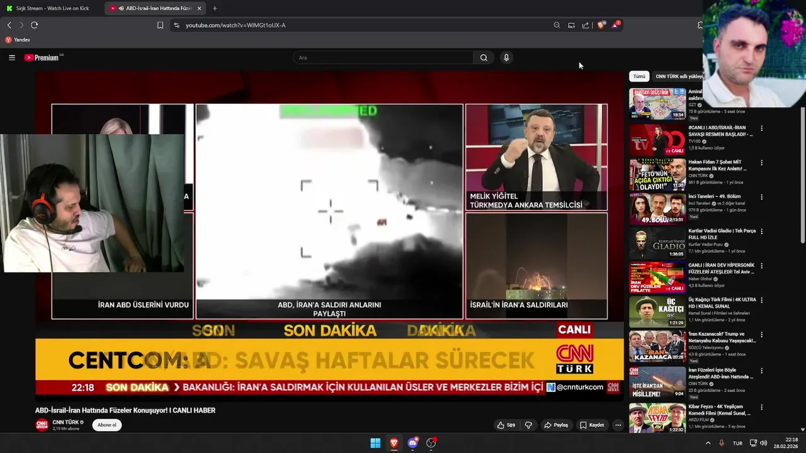Show hidden system tray icons chevron

pos(708,443)
